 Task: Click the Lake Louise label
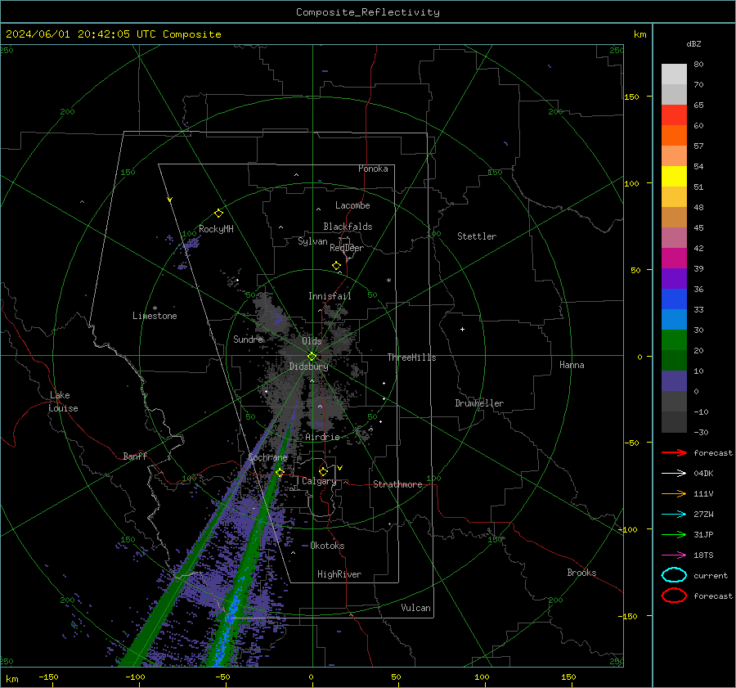pyautogui.click(x=63, y=402)
